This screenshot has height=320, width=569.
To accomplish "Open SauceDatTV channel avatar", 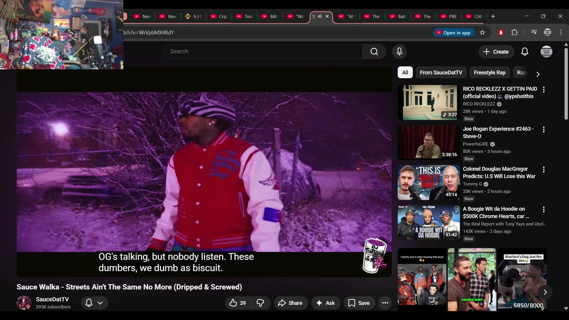I will coord(24,303).
